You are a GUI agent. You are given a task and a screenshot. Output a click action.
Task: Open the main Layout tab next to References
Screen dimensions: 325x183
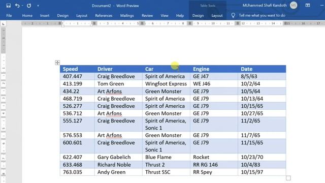(82, 16)
